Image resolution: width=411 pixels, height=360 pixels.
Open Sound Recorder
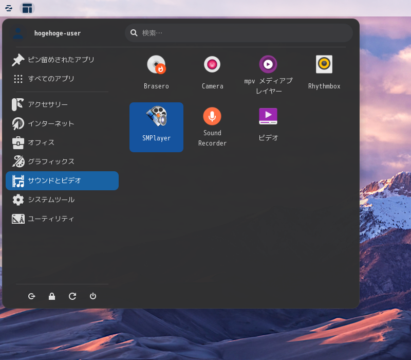pyautogui.click(x=212, y=127)
